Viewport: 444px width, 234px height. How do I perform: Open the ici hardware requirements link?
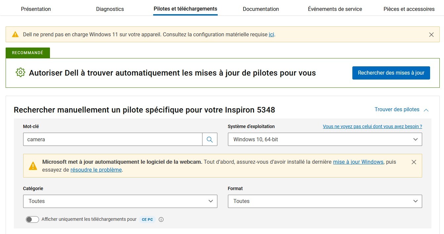pyautogui.click(x=271, y=34)
